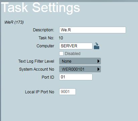Open the System Account No dropdown

[x=80, y=69]
